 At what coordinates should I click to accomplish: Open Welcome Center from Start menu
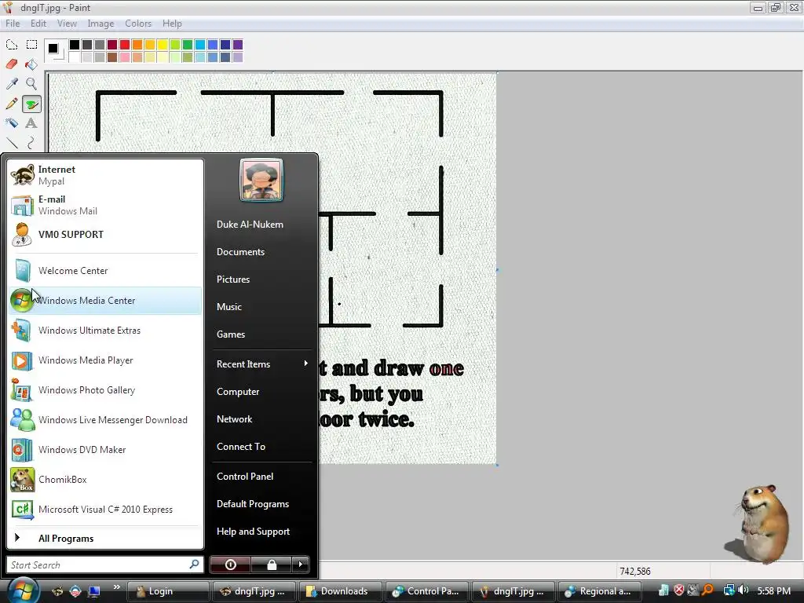pos(105,271)
